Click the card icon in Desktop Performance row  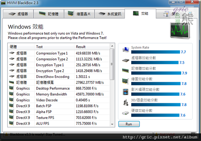11,88
